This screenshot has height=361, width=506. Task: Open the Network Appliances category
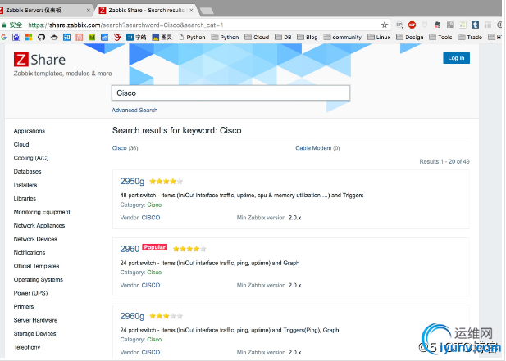[39, 226]
